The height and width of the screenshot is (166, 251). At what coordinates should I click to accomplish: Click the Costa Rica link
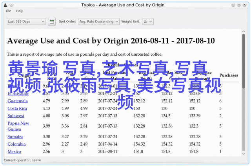pos(17,108)
